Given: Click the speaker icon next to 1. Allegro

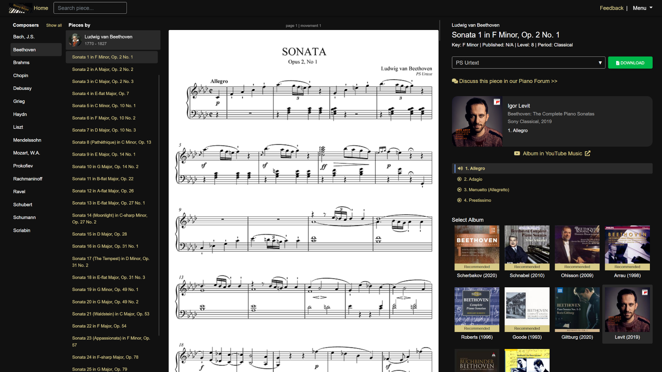Looking at the screenshot, I should 461,168.
